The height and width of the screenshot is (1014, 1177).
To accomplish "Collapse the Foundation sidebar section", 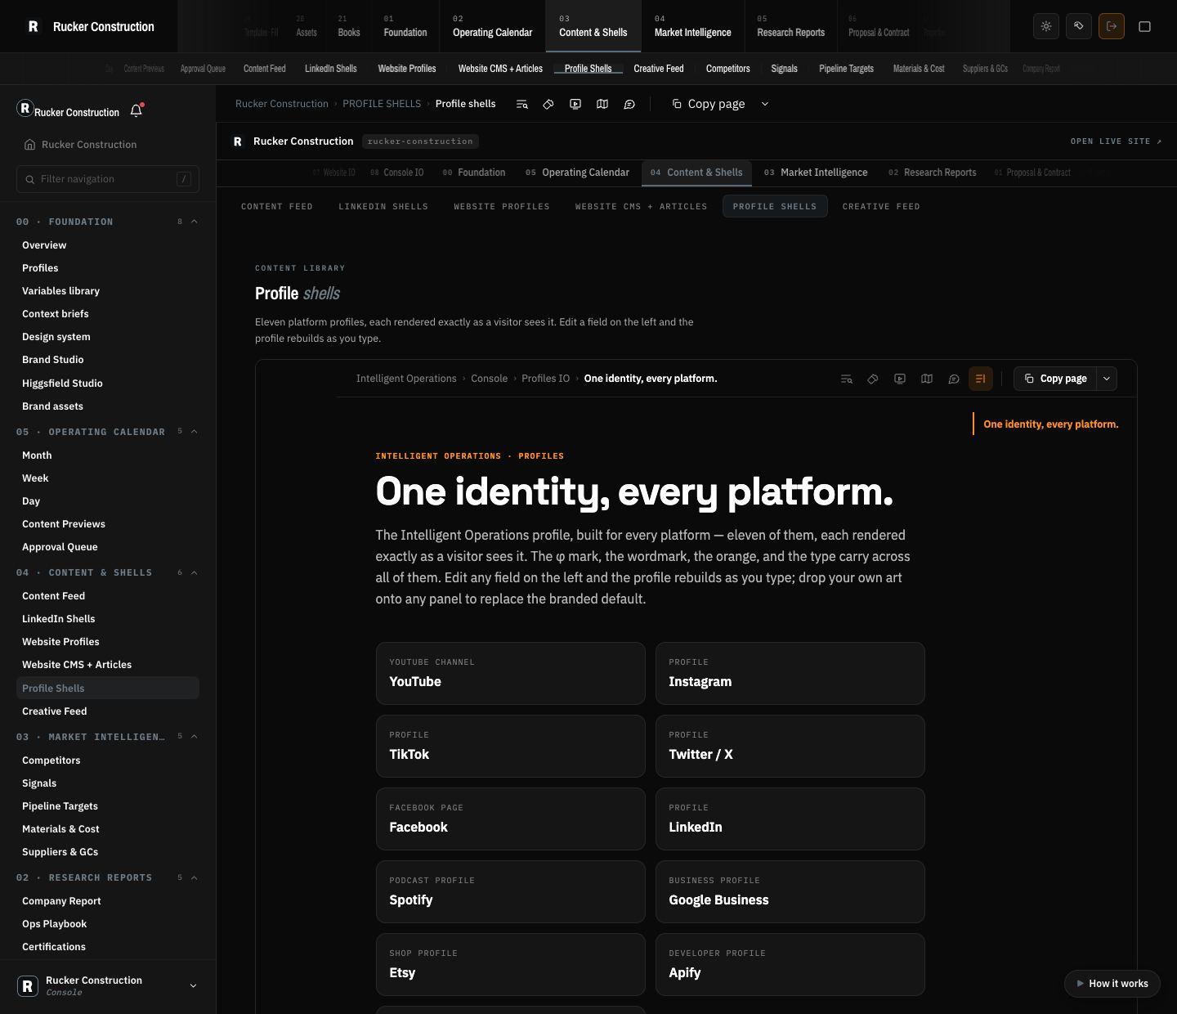I will (x=195, y=222).
